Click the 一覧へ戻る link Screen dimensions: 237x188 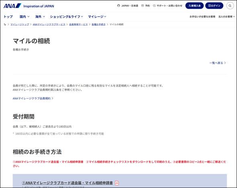pos(218,63)
